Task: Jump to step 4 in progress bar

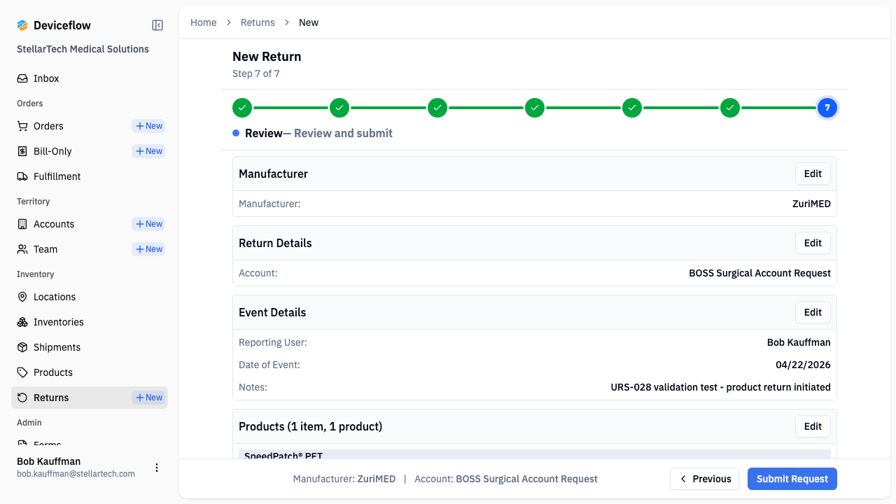Action: click(535, 108)
